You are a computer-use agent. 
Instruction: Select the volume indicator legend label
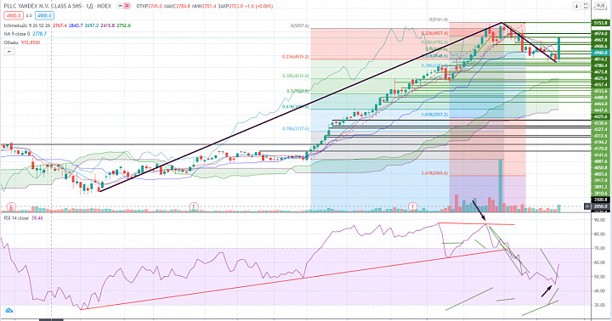coord(12,42)
